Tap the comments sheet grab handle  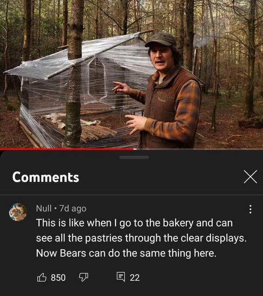[134, 157]
